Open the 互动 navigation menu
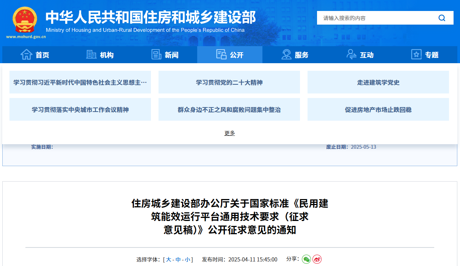 360,55
